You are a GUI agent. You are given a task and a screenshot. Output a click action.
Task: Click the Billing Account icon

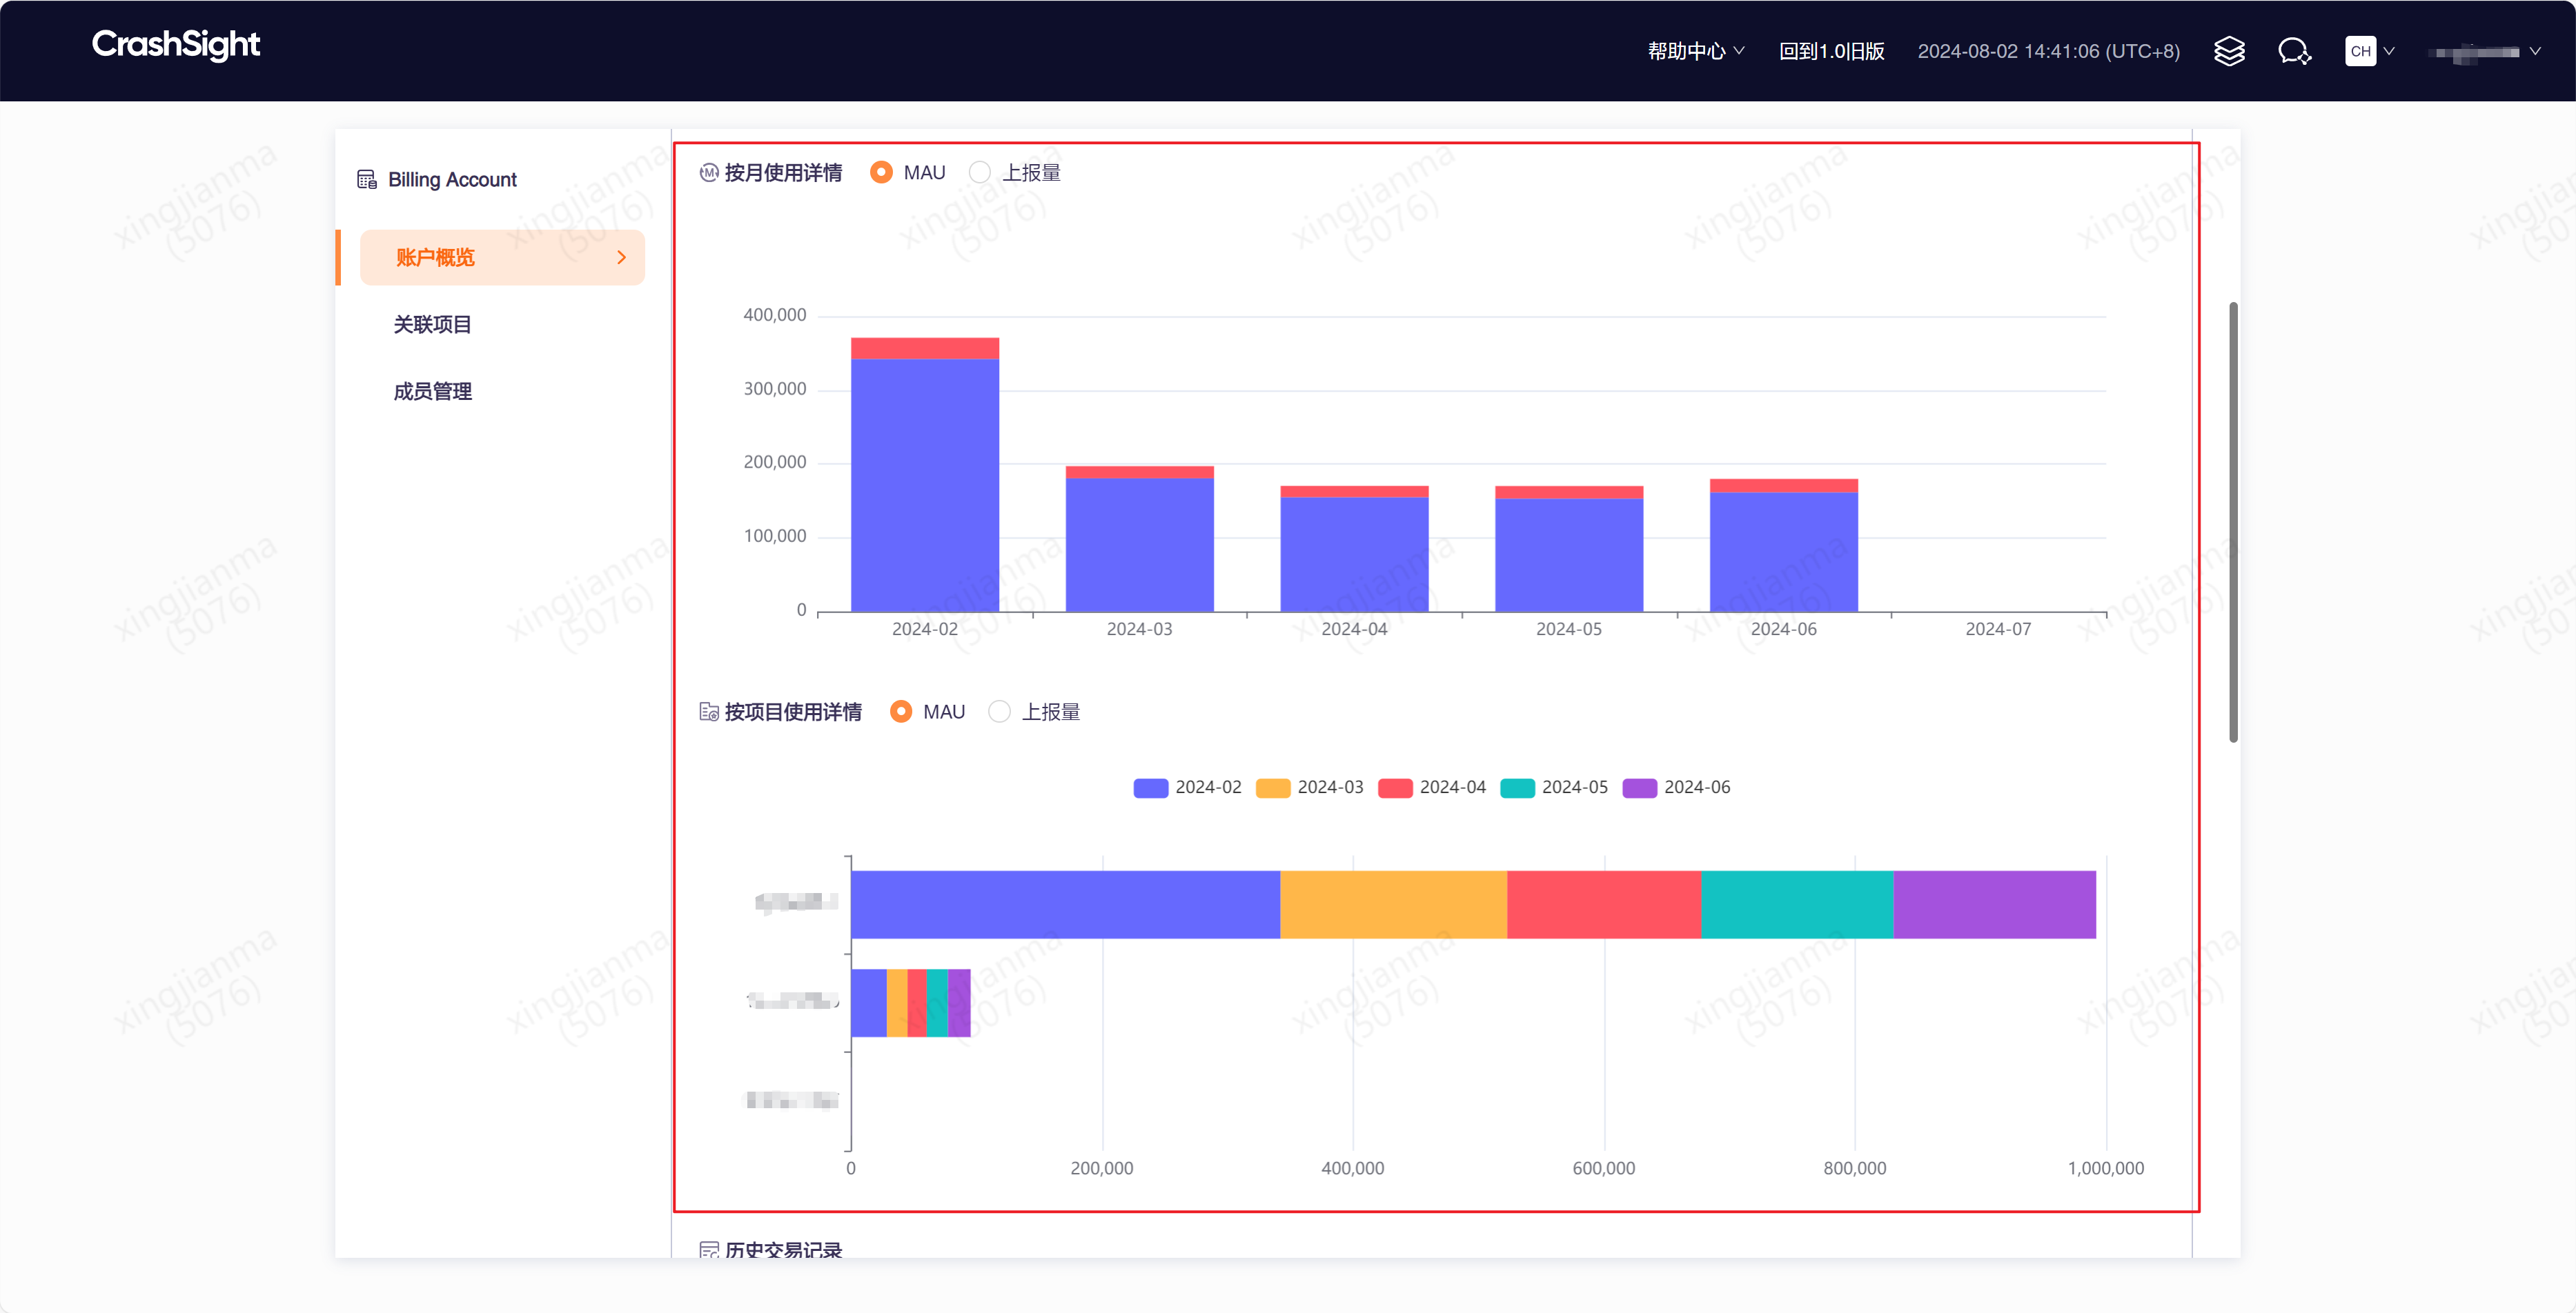pyautogui.click(x=367, y=180)
